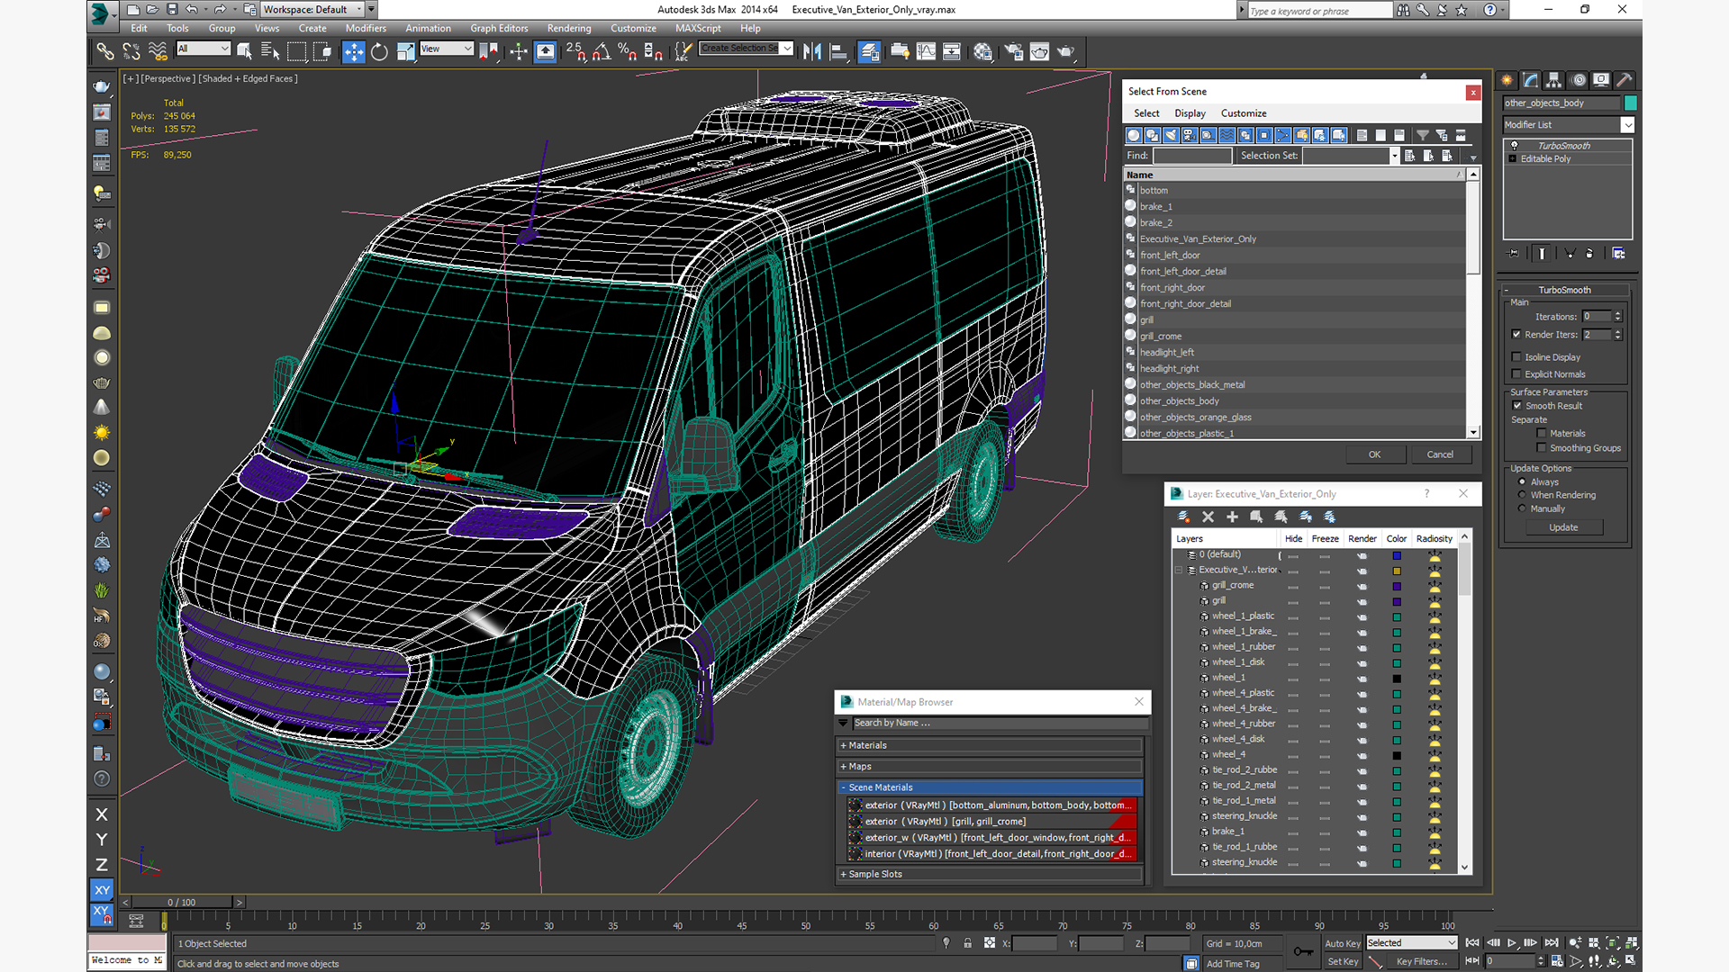Select When Rendering update option
Image resolution: width=1729 pixels, height=972 pixels.
point(1522,495)
